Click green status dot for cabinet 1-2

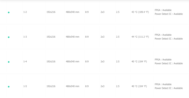pos(9,12)
